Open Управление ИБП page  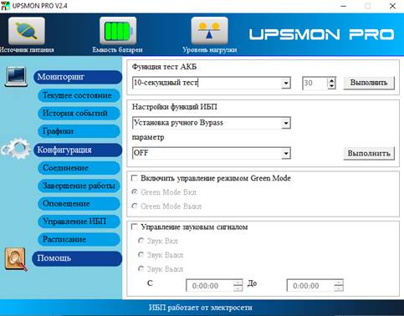[79, 222]
